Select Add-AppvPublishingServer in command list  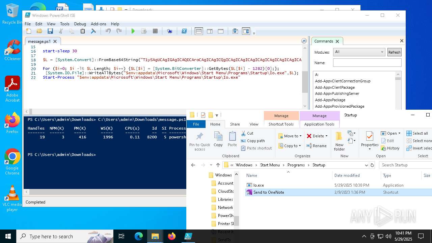[337, 93]
